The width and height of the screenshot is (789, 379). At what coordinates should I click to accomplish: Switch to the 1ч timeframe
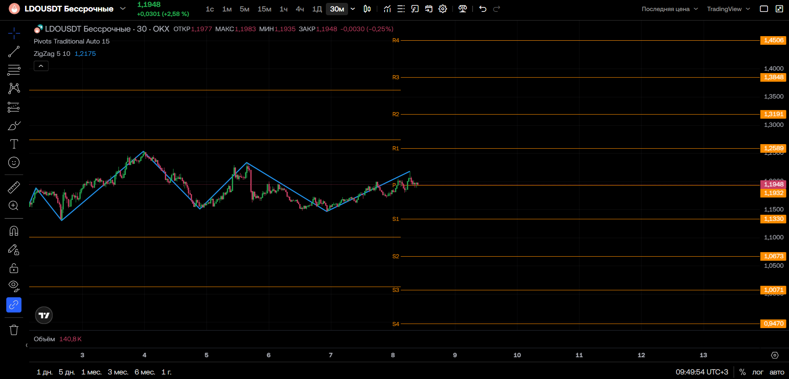click(284, 9)
